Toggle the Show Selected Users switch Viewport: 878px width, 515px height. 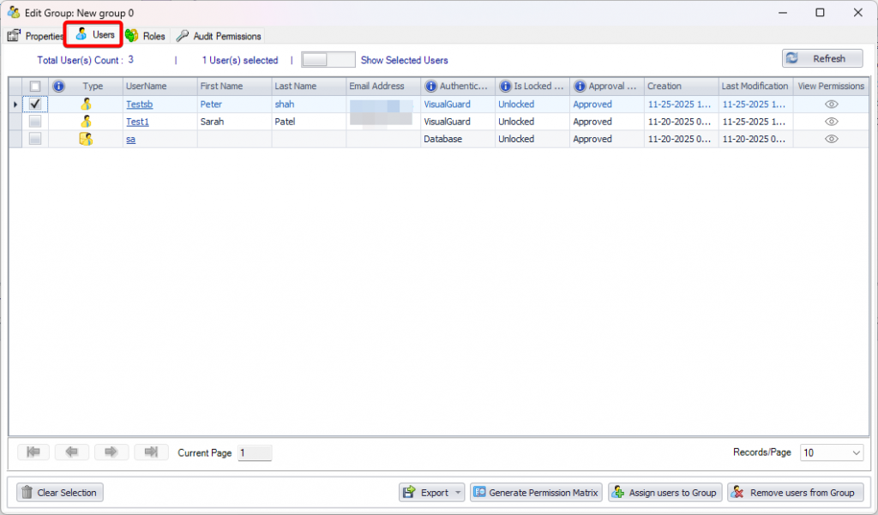[328, 60]
